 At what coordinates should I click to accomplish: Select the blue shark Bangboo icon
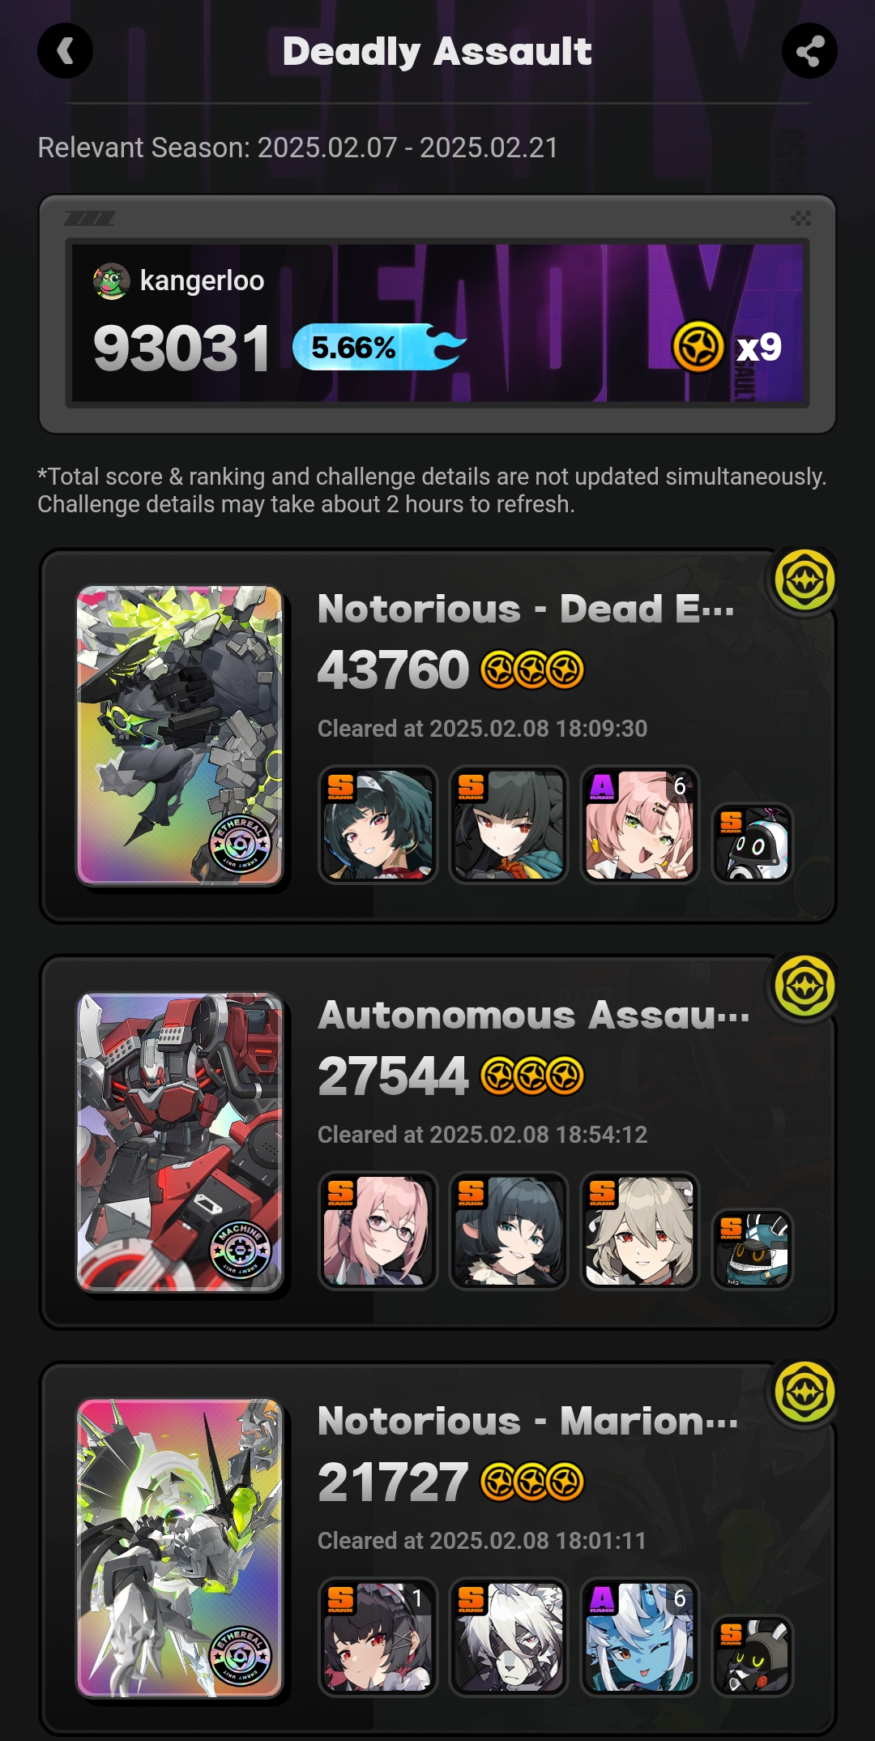[753, 1249]
